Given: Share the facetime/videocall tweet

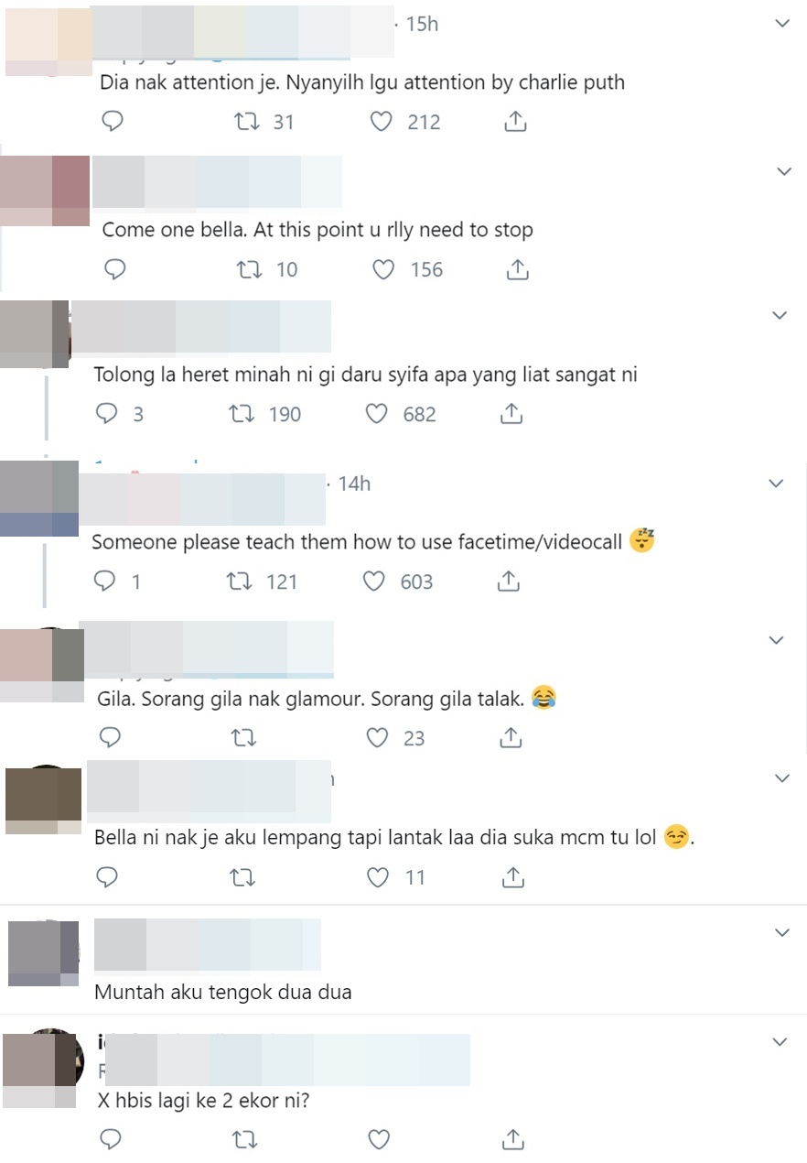Looking at the screenshot, I should (510, 581).
